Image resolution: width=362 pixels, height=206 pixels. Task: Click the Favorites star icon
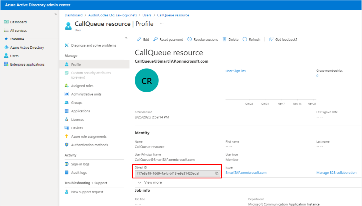pos(6,39)
